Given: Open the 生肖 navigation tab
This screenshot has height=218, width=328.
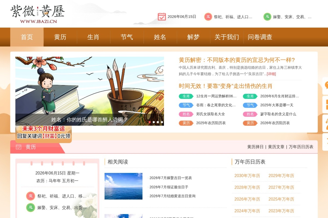Looking at the screenshot, I should (93, 37).
